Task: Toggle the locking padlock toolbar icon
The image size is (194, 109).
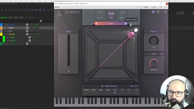Action: [x=52, y=10]
